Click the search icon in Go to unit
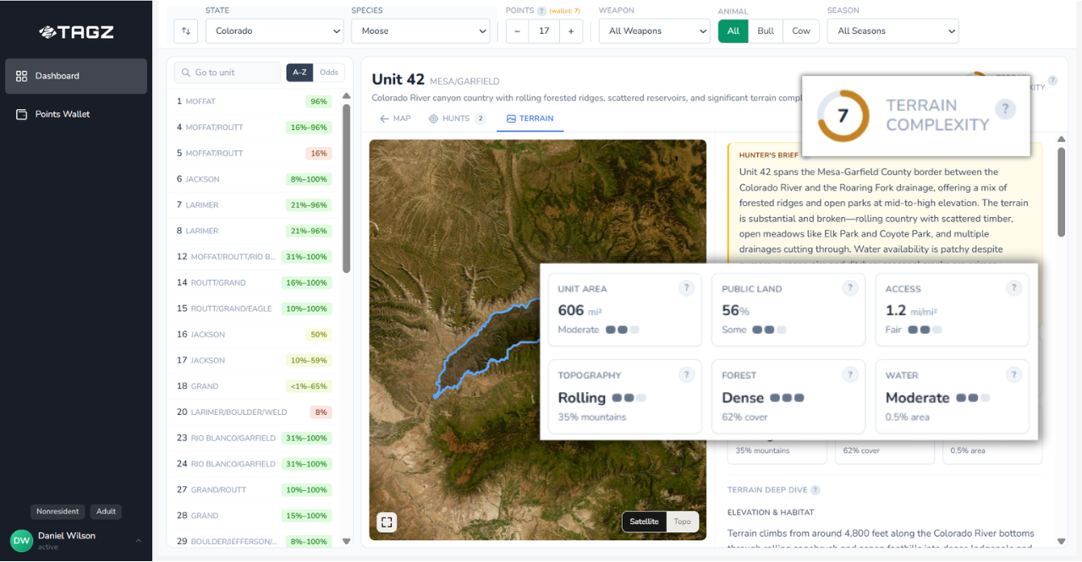 [x=184, y=73]
